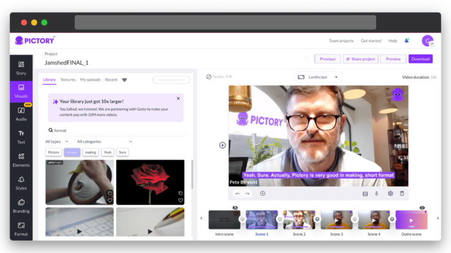Open the Elements sidebar section
This screenshot has width=451, height=253.
click(x=21, y=160)
